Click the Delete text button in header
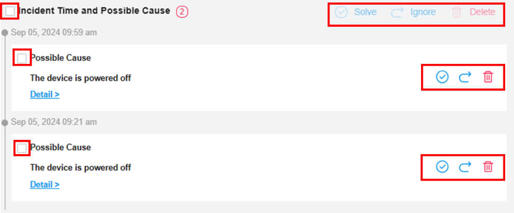514x213 pixels. tap(482, 12)
